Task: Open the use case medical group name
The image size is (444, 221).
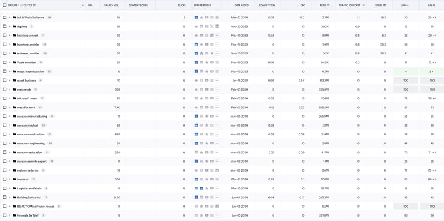Action: [x=28, y=125]
